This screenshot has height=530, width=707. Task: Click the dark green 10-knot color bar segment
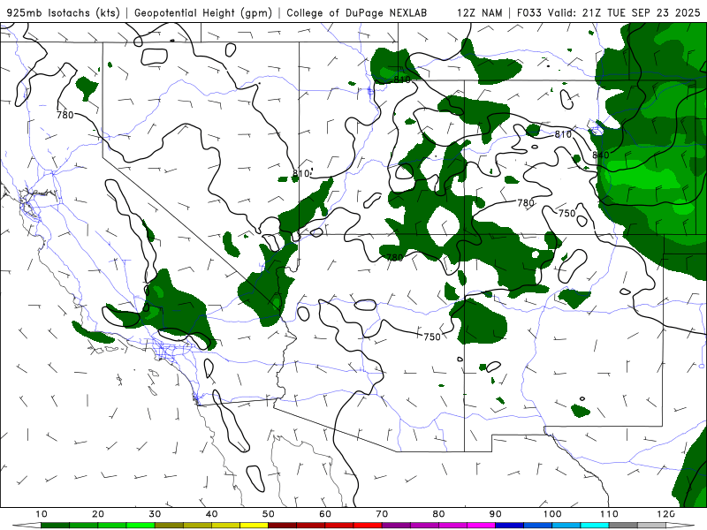(x=55, y=526)
